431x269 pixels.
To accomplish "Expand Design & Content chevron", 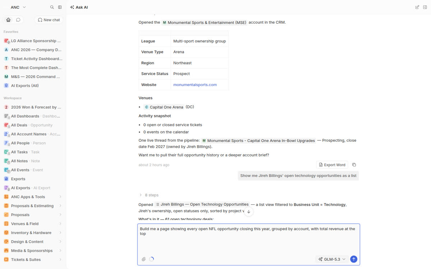I will [x=60, y=242].
